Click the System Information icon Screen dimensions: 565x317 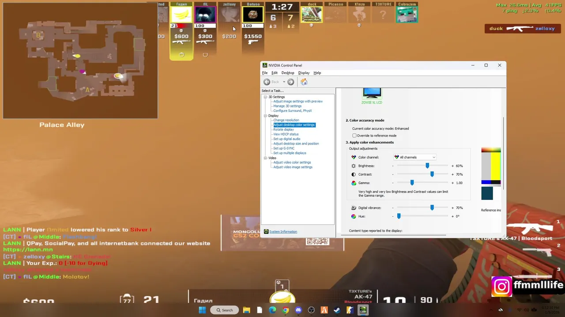pos(266,232)
